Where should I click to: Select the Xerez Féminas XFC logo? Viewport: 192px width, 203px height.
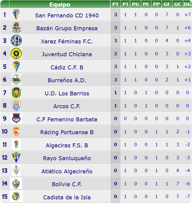click(x=16, y=41)
